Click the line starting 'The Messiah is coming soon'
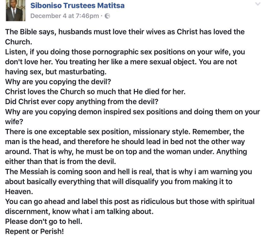This screenshot has width=261, height=236. click(x=129, y=172)
